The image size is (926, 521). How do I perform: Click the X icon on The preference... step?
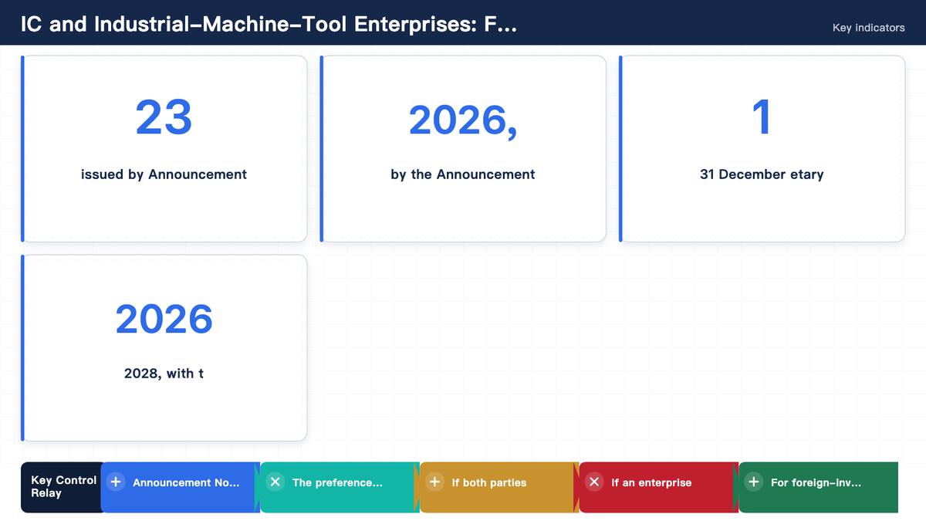tap(275, 482)
